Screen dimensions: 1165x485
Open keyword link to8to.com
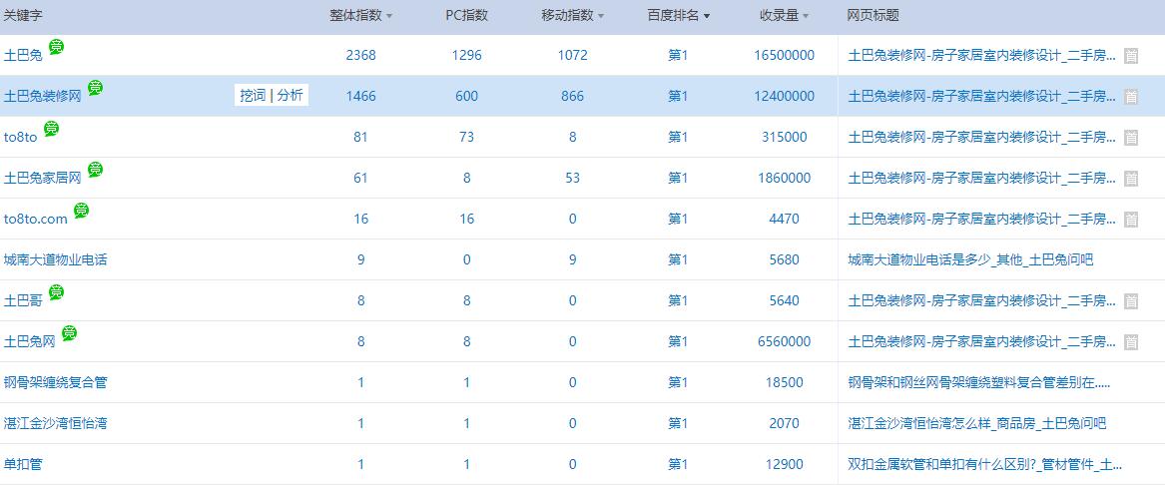36,220
